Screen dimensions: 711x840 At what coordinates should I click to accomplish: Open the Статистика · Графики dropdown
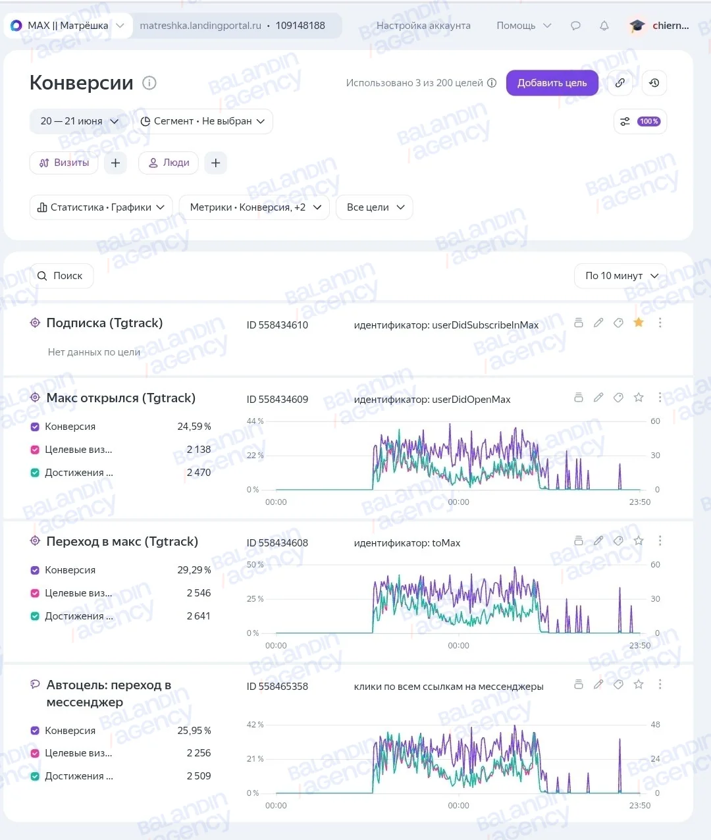pyautogui.click(x=101, y=207)
